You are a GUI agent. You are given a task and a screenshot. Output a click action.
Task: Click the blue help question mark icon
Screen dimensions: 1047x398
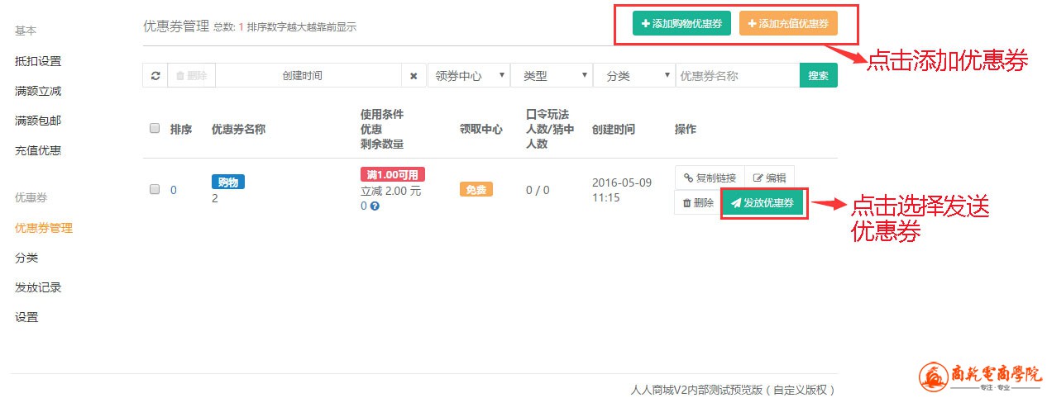(x=375, y=206)
